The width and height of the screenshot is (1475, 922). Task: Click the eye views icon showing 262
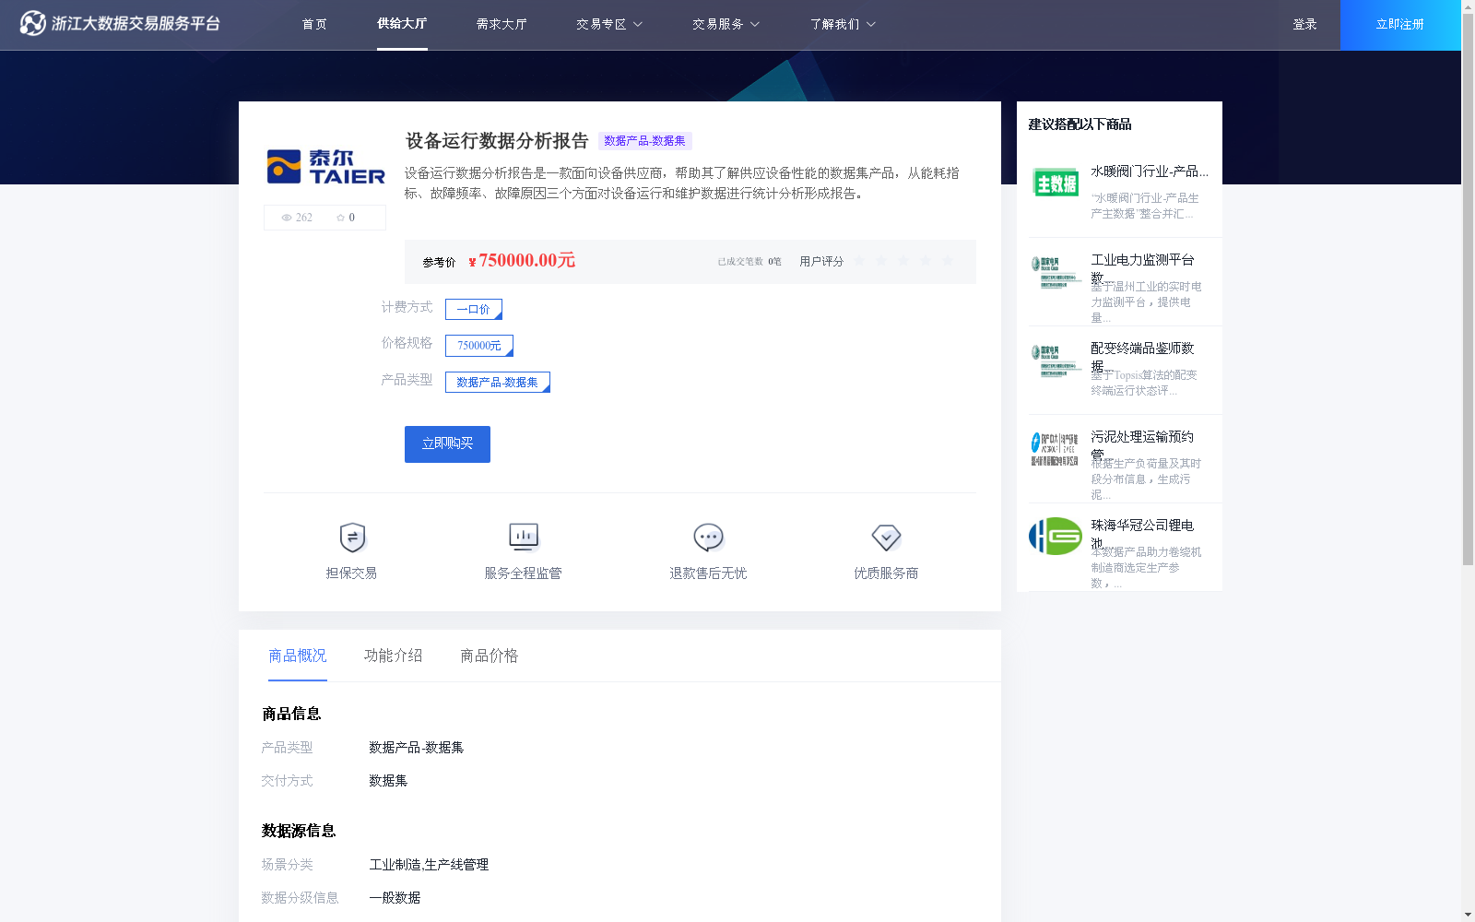(287, 218)
